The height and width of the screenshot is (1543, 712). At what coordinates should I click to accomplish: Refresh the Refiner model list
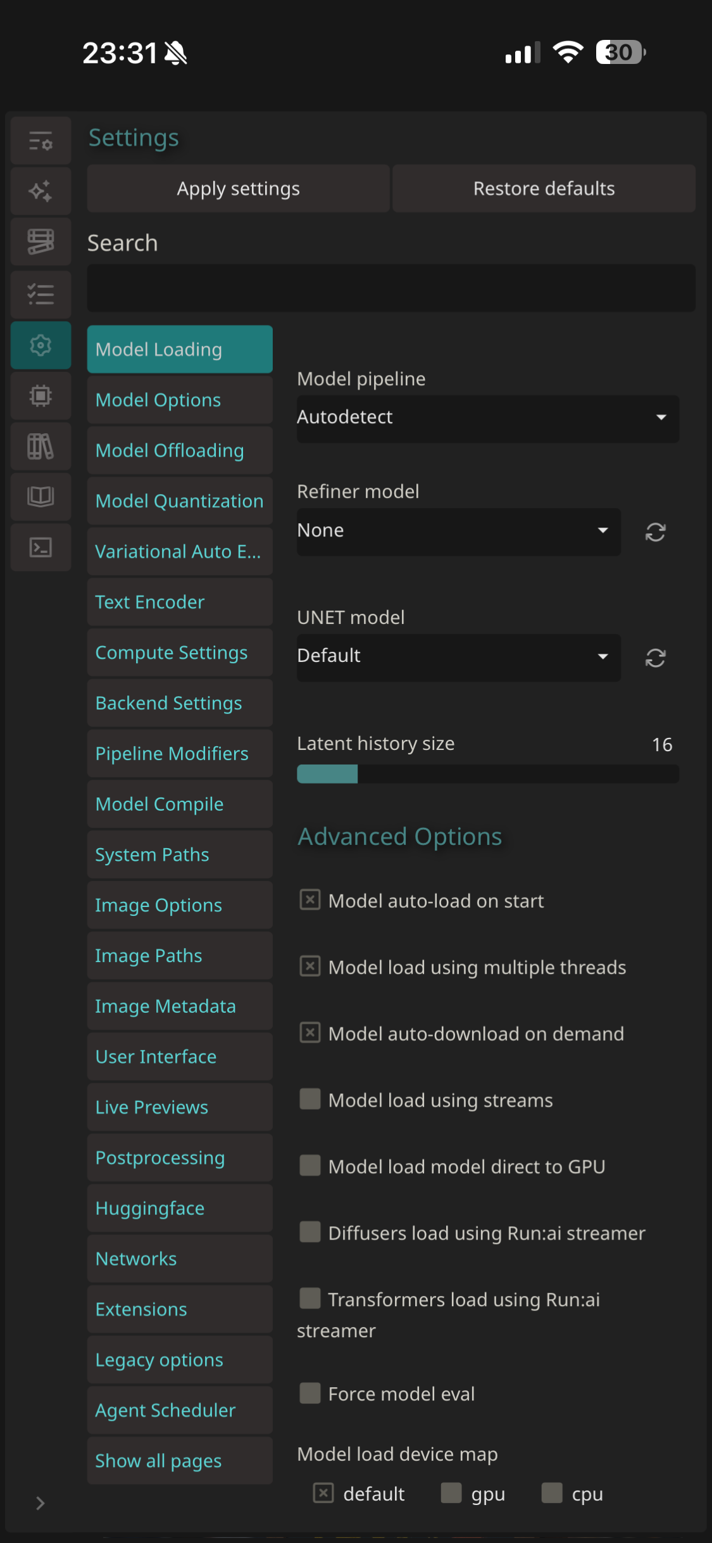[x=655, y=532]
